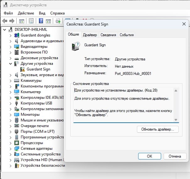Open the Вид menu
This screenshot has width=190, height=179.
tap(42, 13)
